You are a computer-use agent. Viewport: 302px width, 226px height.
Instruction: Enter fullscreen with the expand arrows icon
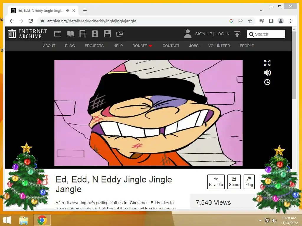(267, 63)
